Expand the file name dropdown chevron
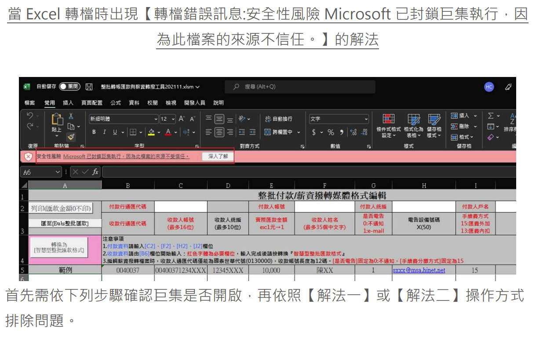The height and width of the screenshot is (340, 543). click(x=197, y=87)
